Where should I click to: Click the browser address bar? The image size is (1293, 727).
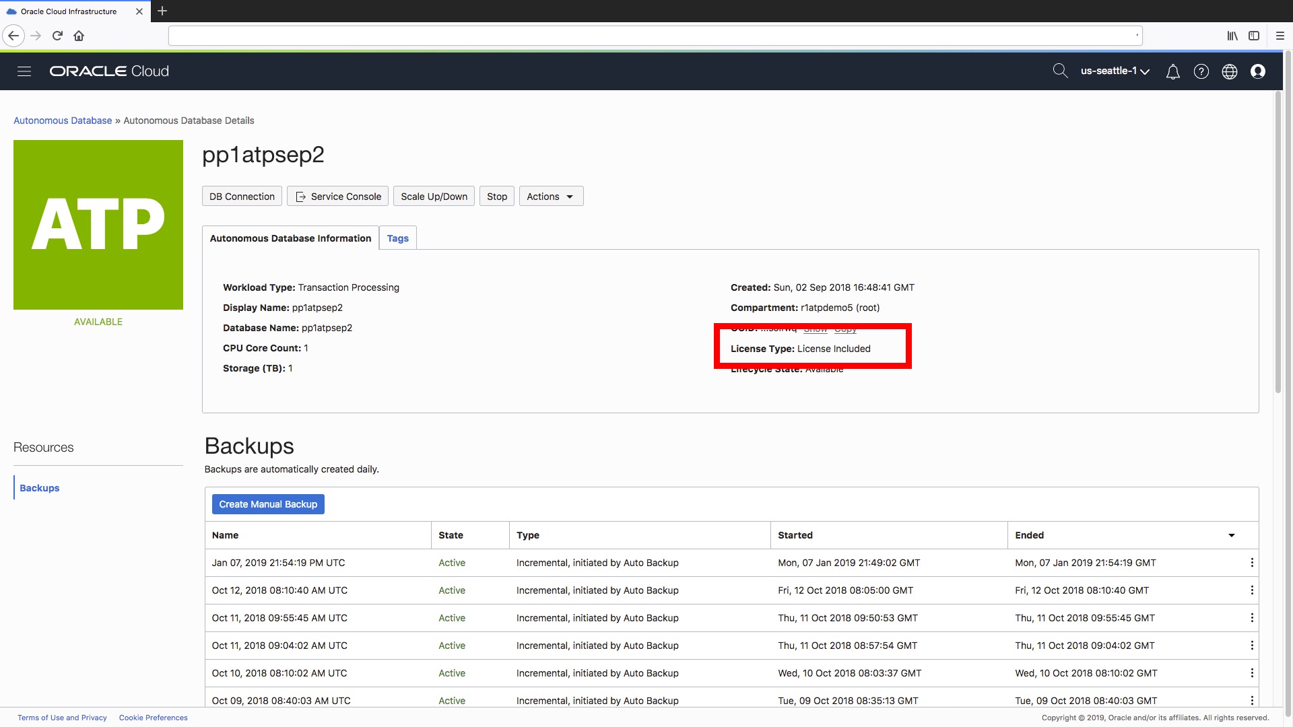coord(653,36)
